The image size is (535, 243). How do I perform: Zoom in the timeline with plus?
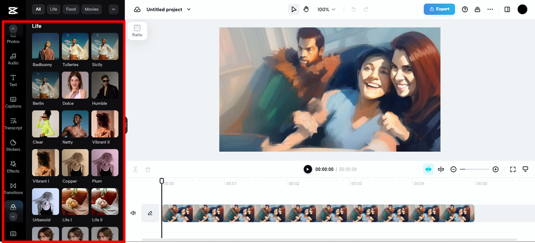[496, 169]
